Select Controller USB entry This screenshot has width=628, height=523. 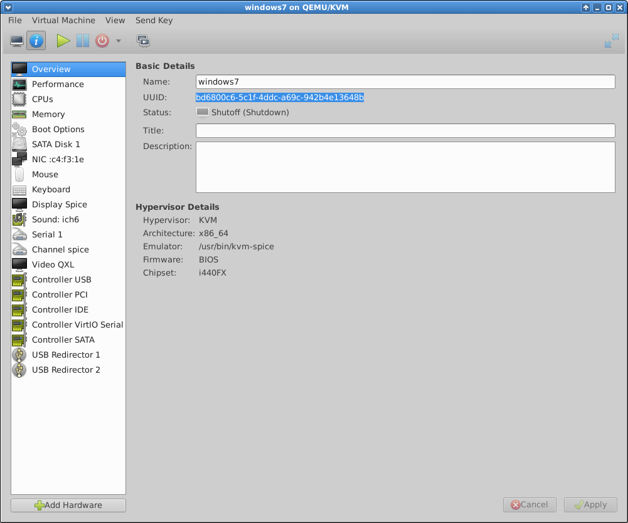[68, 279]
